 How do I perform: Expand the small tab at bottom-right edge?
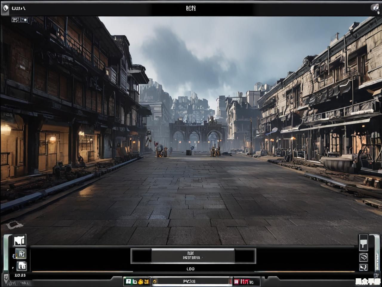377,276
